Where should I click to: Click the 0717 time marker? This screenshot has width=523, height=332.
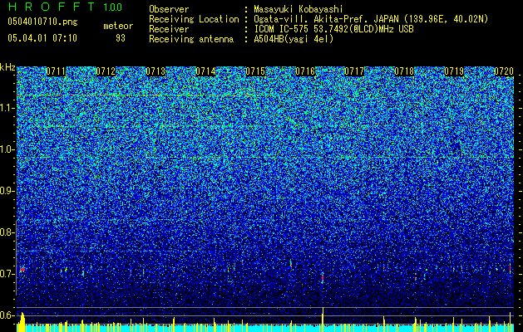click(x=354, y=71)
